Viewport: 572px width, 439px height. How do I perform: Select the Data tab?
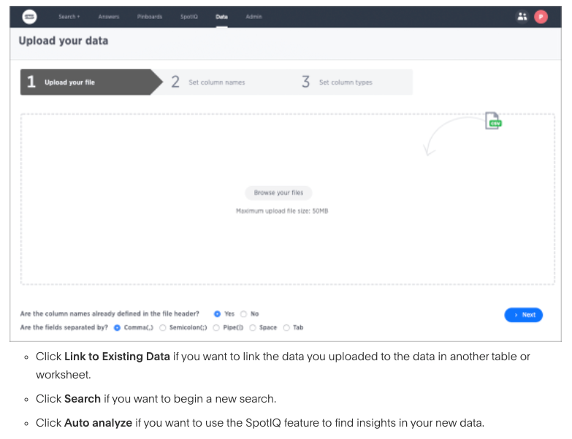(x=221, y=17)
